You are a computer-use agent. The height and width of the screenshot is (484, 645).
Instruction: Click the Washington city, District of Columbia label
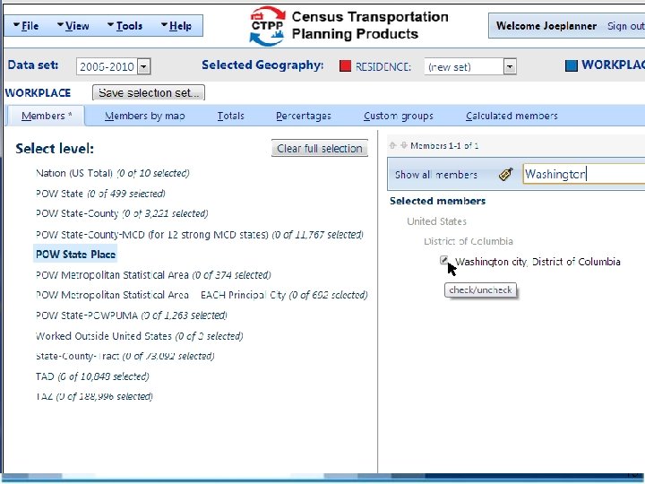click(537, 262)
